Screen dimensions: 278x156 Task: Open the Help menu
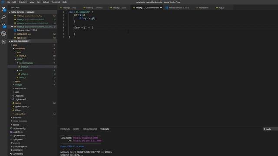click(65, 2)
